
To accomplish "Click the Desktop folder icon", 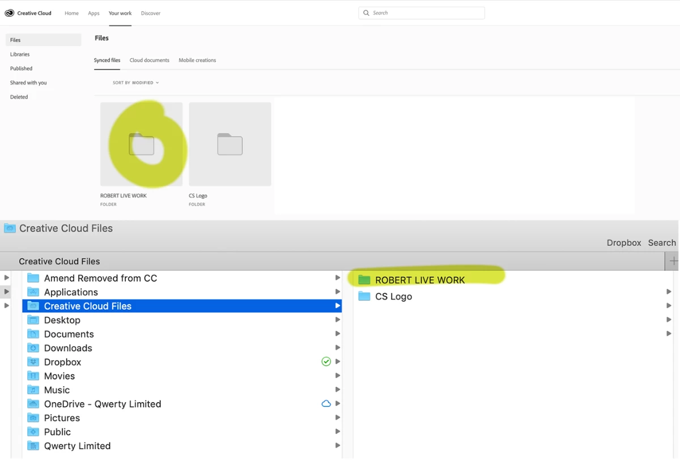I will point(33,320).
